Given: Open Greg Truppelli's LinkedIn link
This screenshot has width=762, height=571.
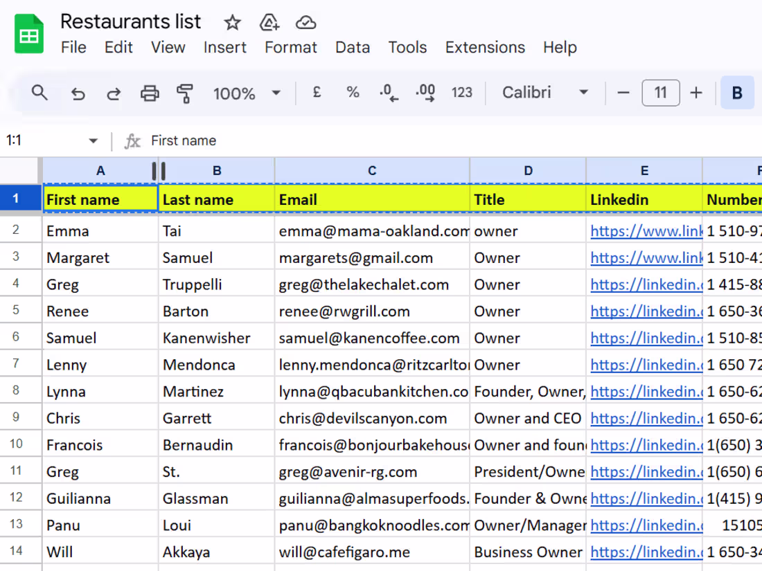Looking at the screenshot, I should point(646,284).
